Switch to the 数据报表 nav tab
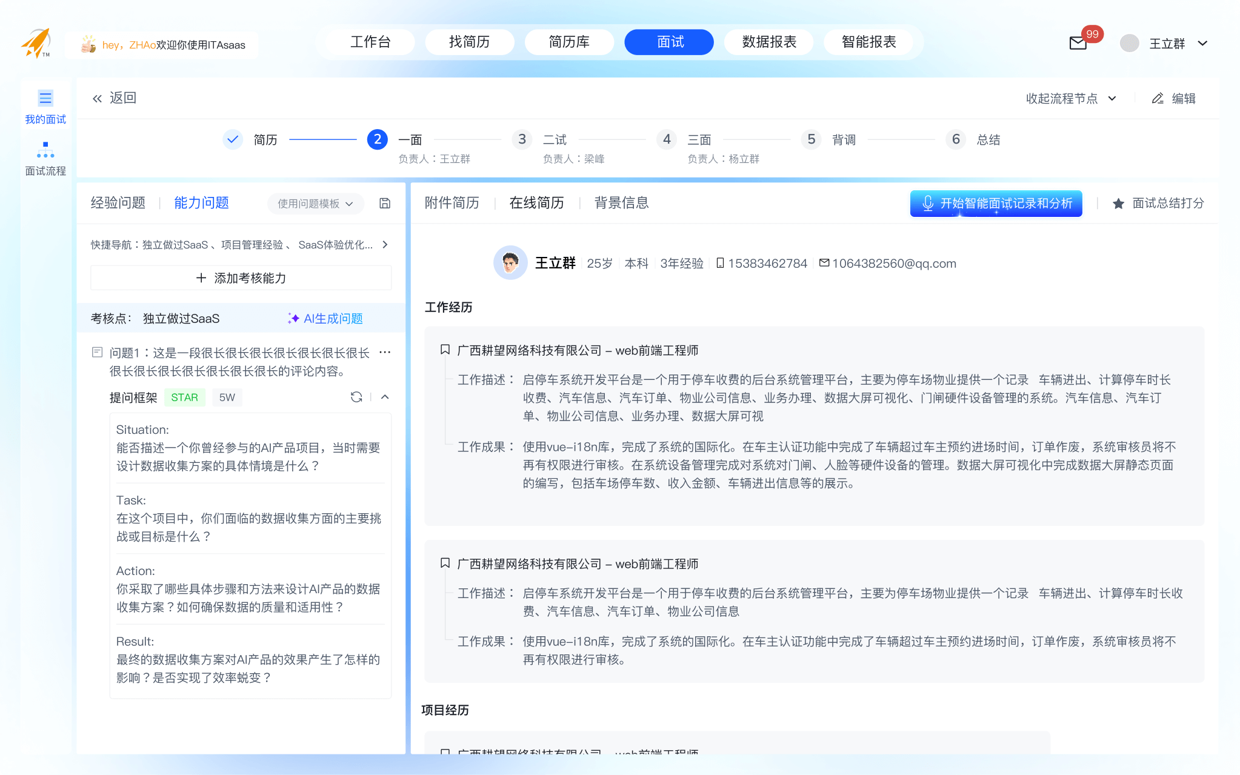Viewport: 1240px width, 775px height. 769,42
